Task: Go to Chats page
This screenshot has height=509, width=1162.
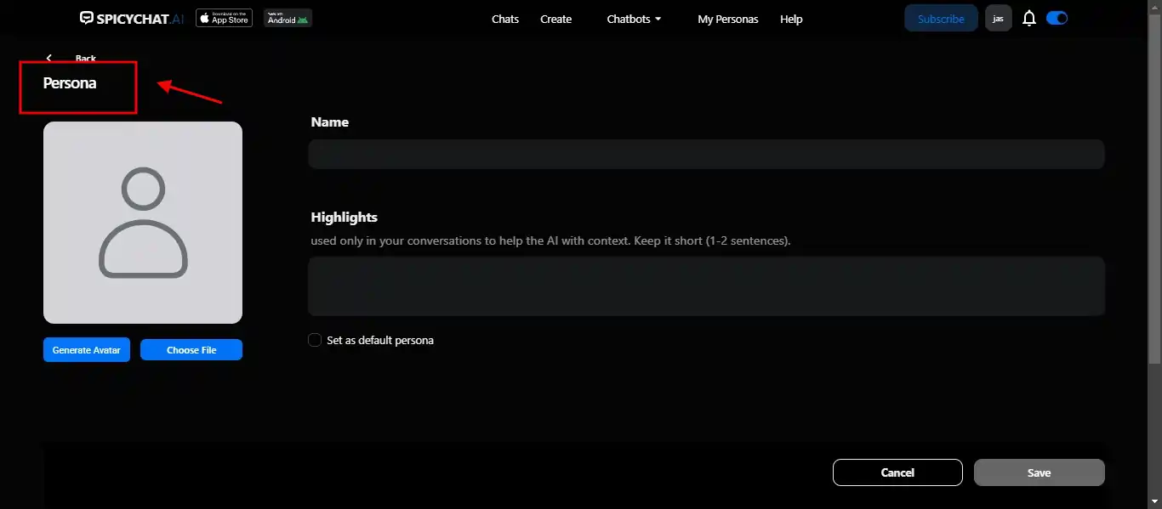Action: pyautogui.click(x=505, y=19)
